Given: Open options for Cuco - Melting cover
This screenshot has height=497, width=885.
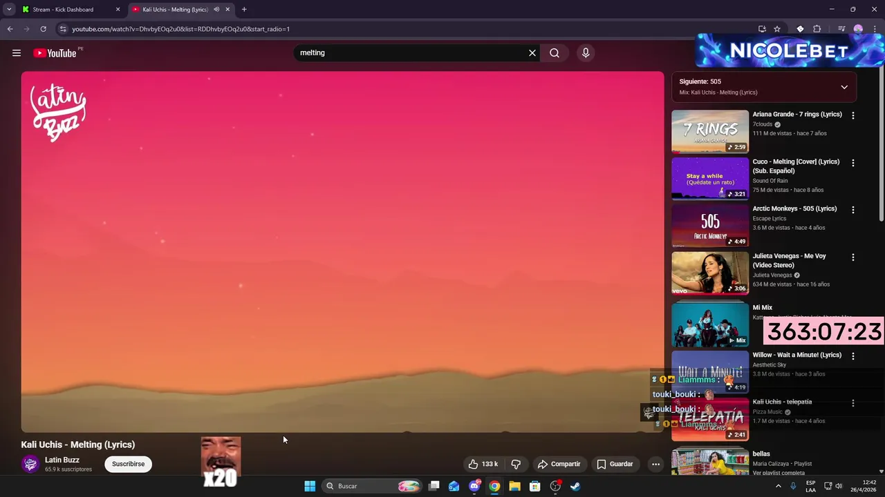Looking at the screenshot, I should (853, 163).
